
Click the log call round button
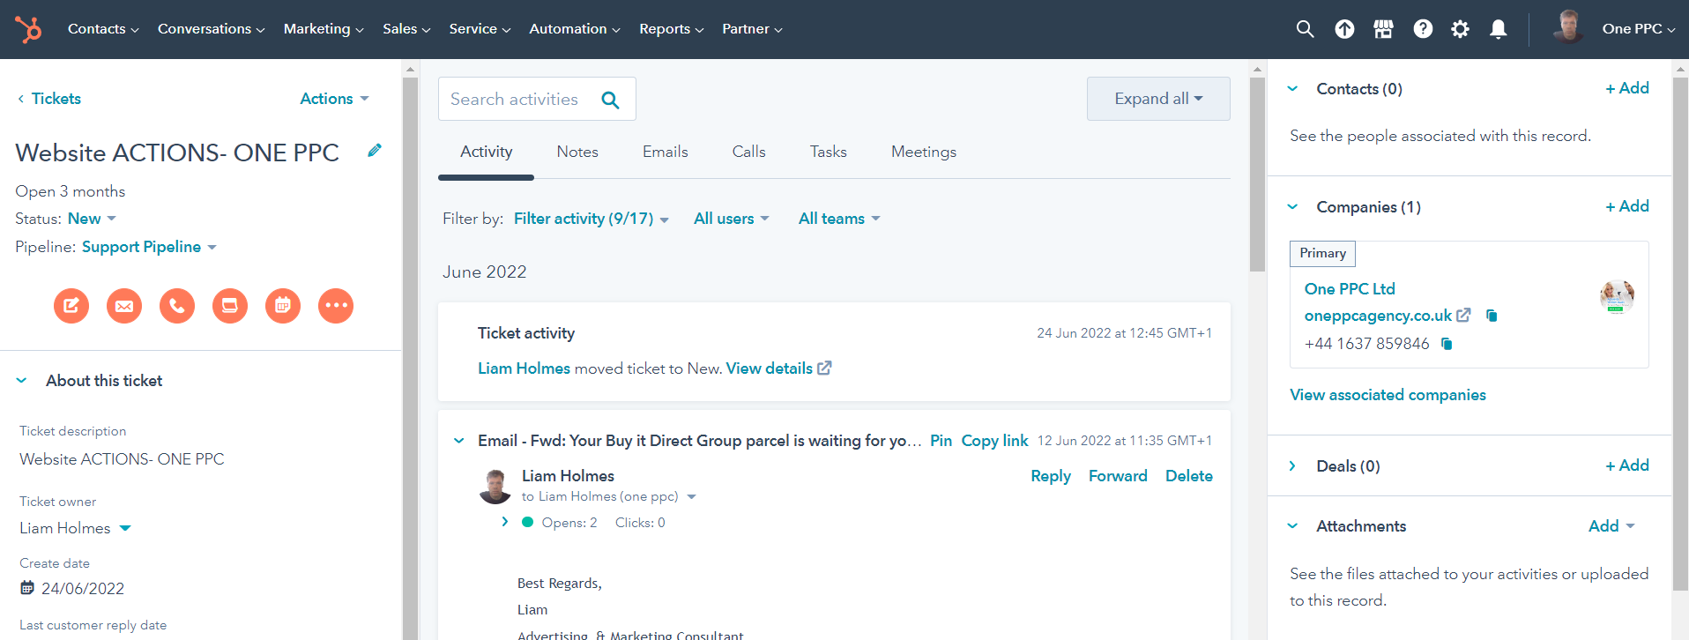tap(177, 306)
